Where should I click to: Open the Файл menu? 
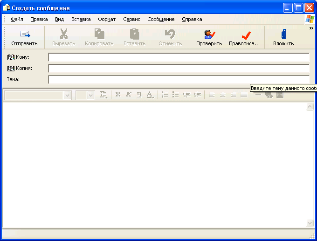point(17,19)
